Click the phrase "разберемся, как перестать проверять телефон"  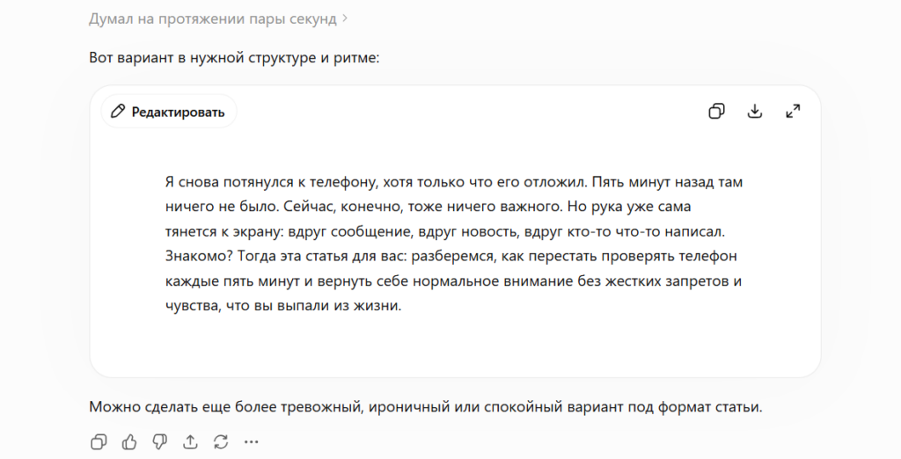click(574, 256)
